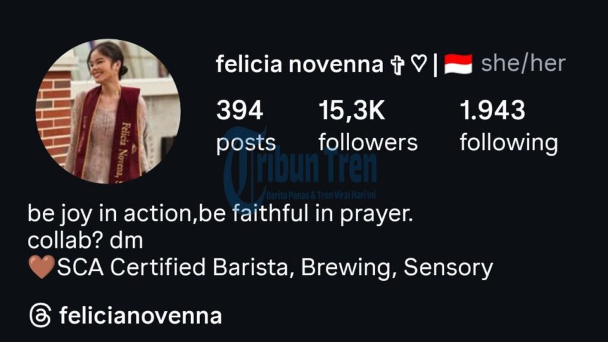The image size is (608, 342).
Task: Open the 1.943 following count
Action: click(492, 110)
